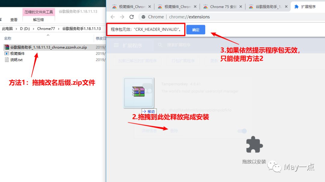Click the 更新 button on extensions page
325x182 pixels.
click(214, 61)
